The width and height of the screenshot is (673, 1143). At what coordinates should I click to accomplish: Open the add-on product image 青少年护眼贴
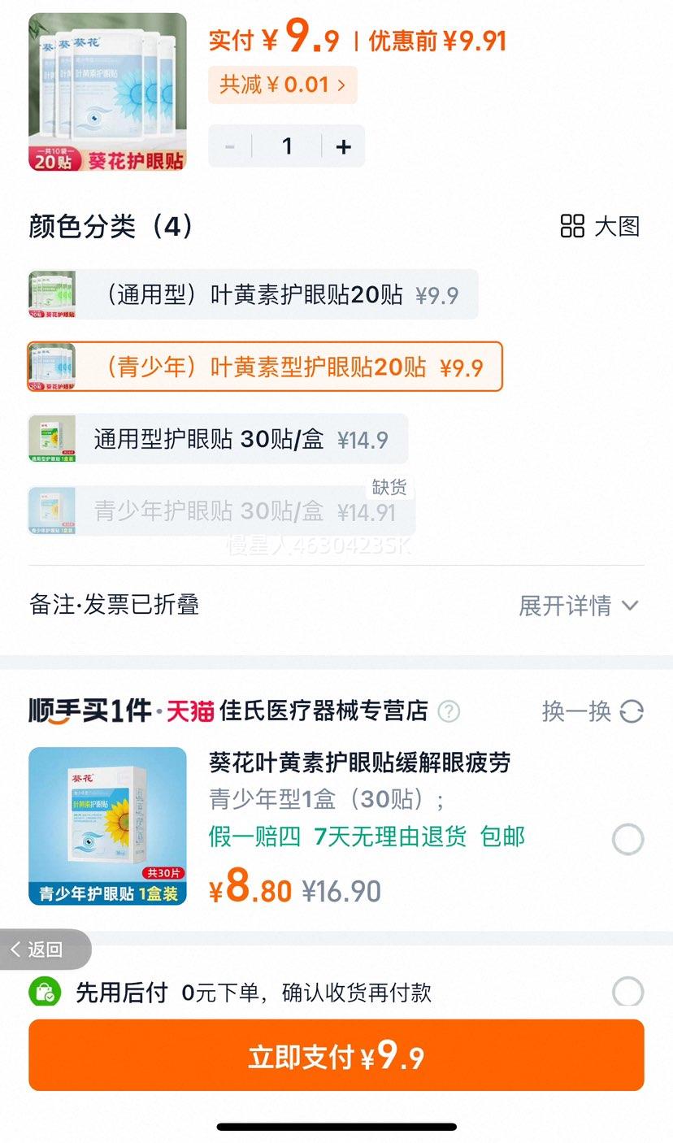coord(107,826)
